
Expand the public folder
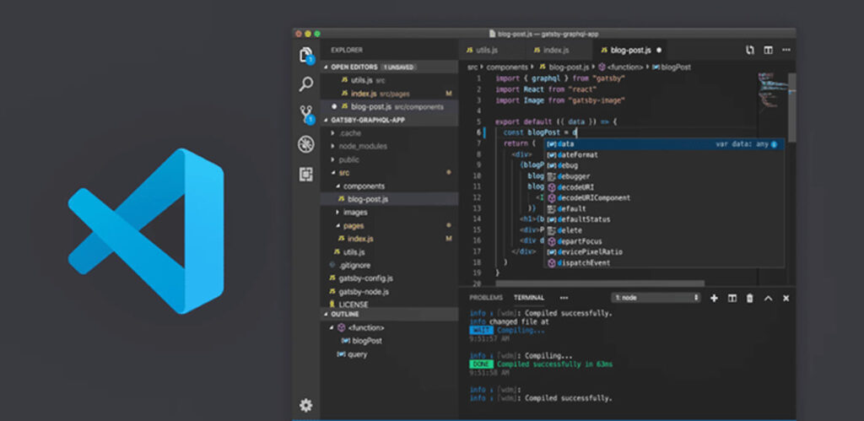point(332,159)
